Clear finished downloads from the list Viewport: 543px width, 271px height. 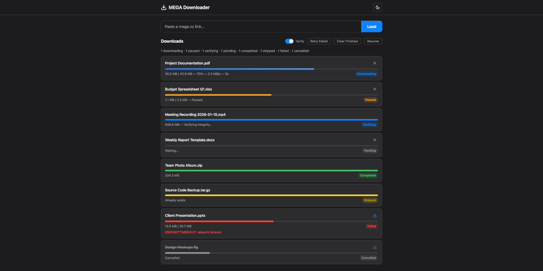point(347,41)
